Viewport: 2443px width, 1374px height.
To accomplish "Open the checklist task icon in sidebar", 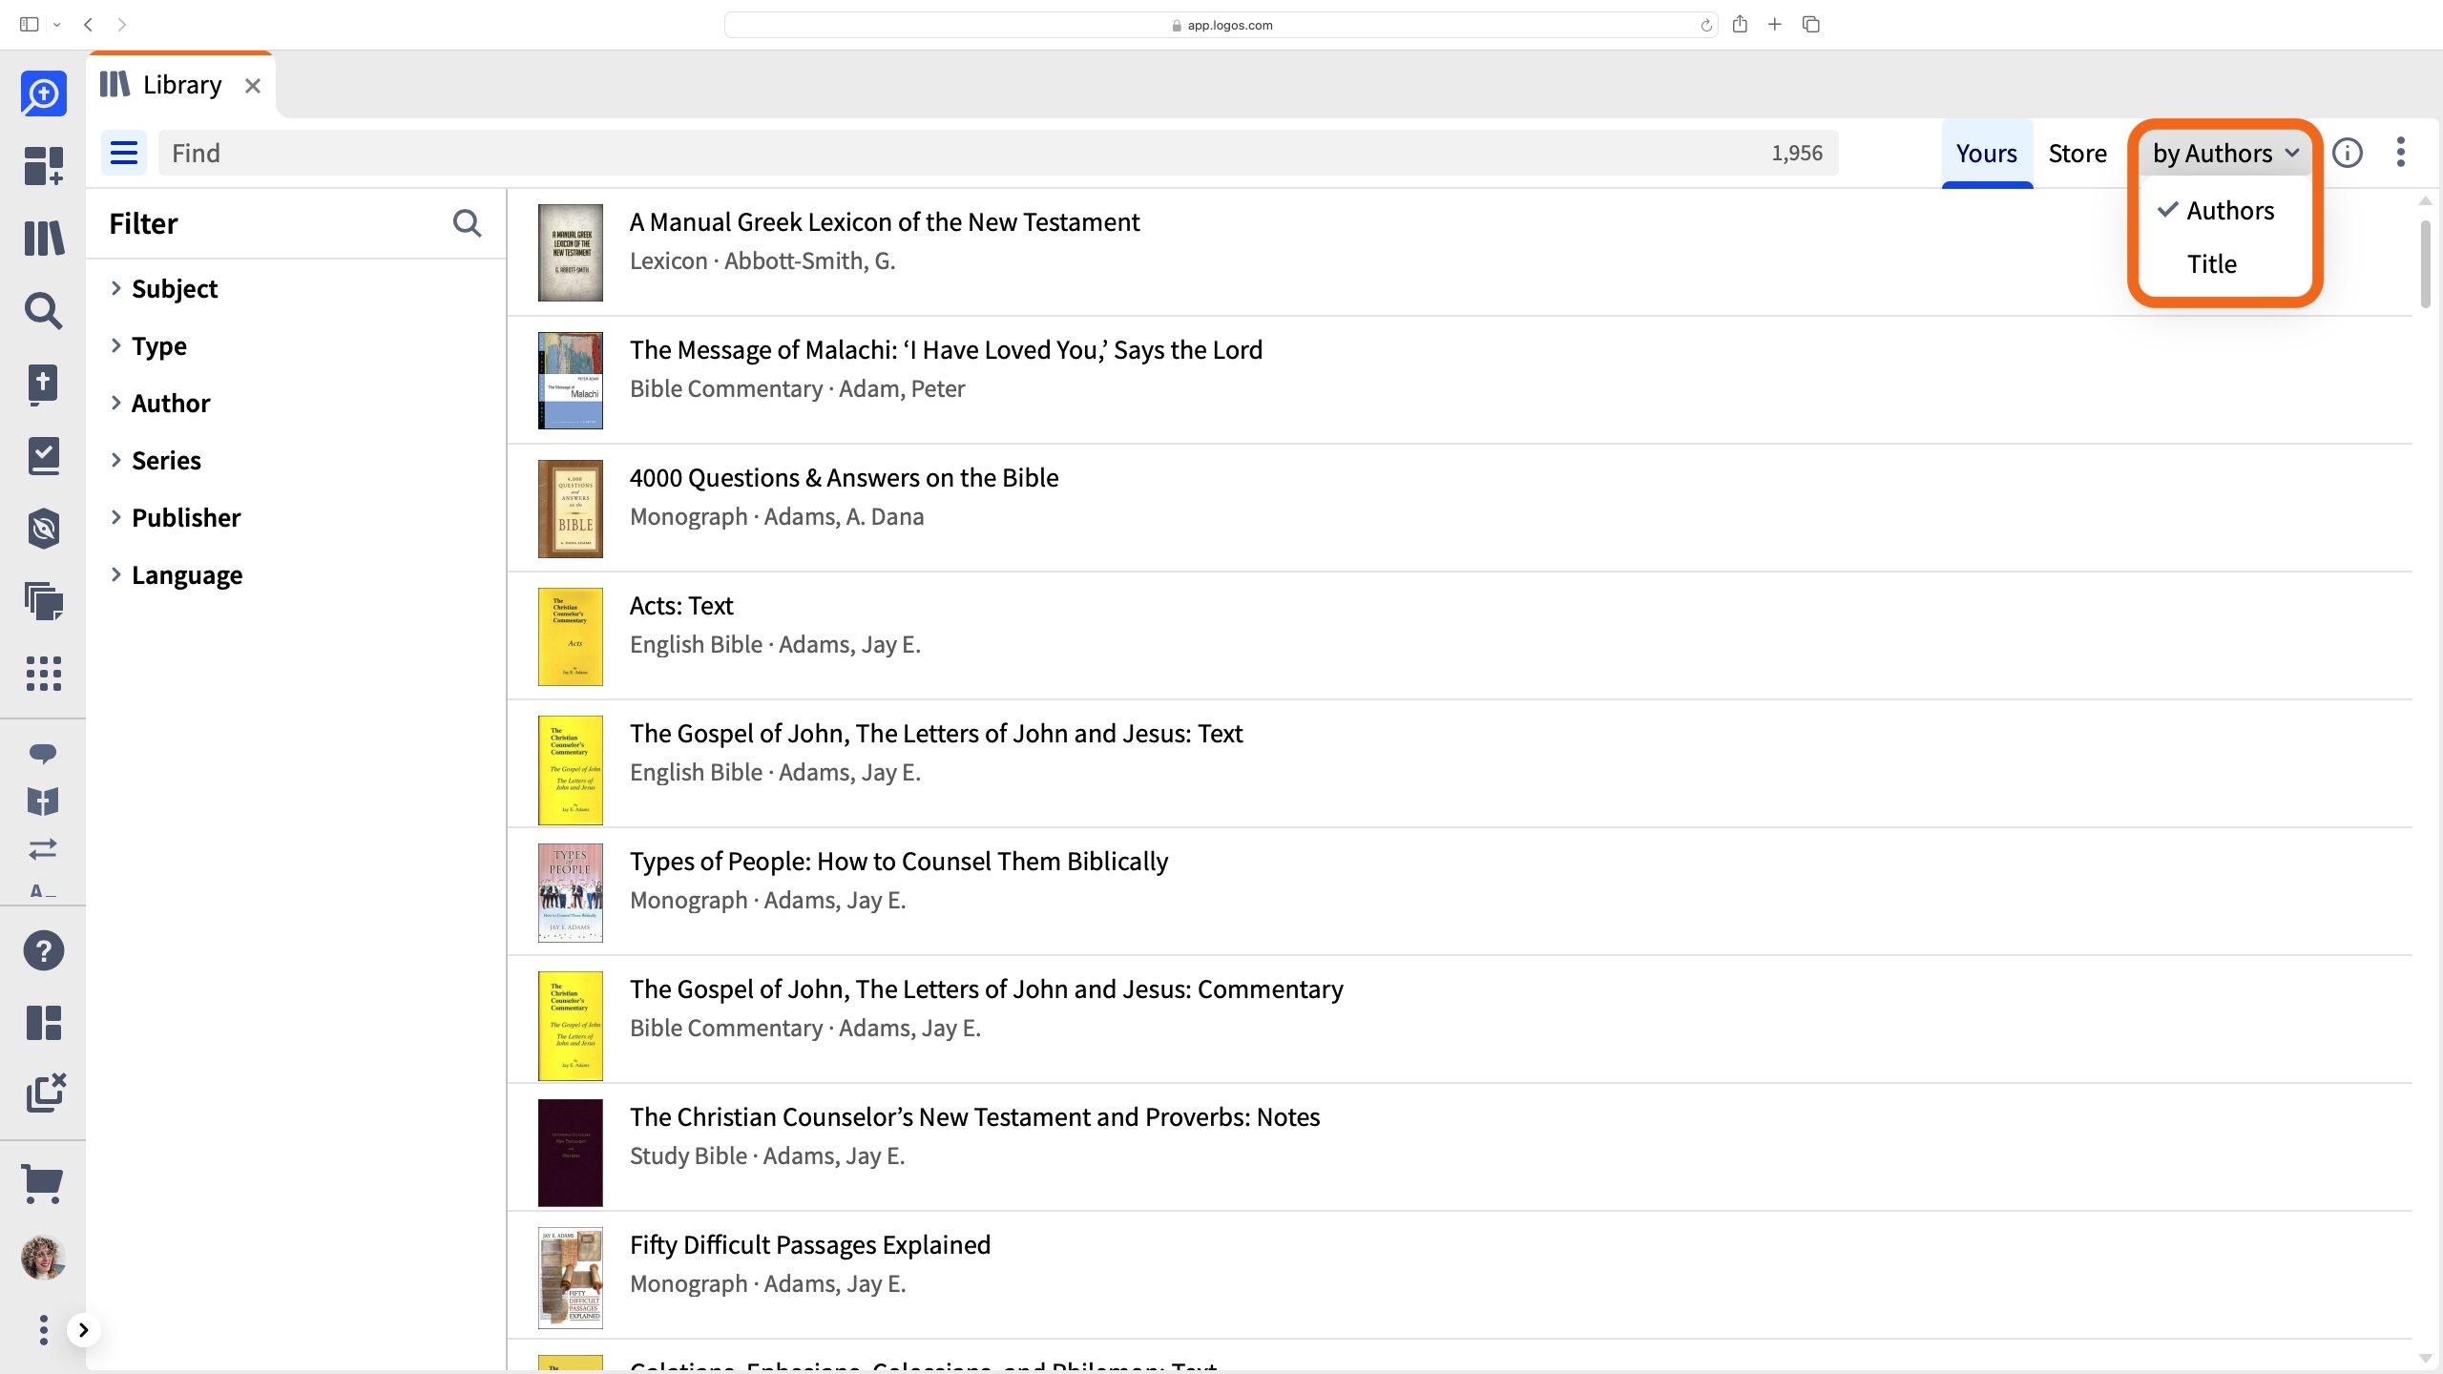I will 44,456.
